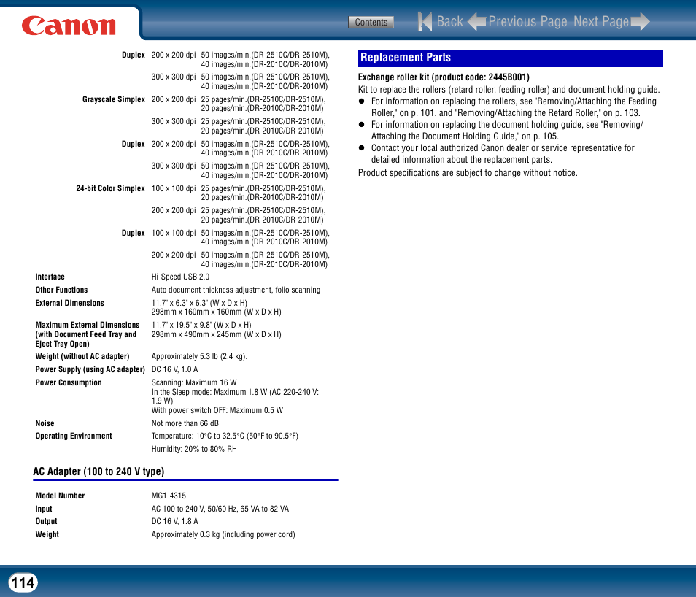Image resolution: width=696 pixels, height=597 pixels.
Task: Click the Next Page right arrow icon
Action: pos(640,21)
